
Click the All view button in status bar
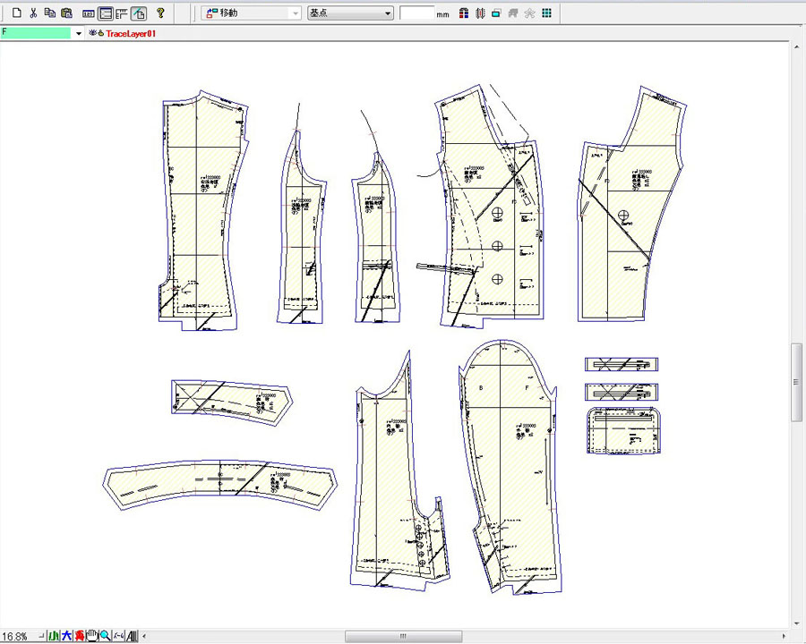133,636
